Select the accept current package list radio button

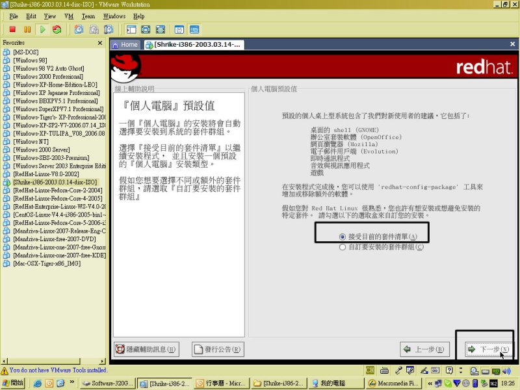343,237
